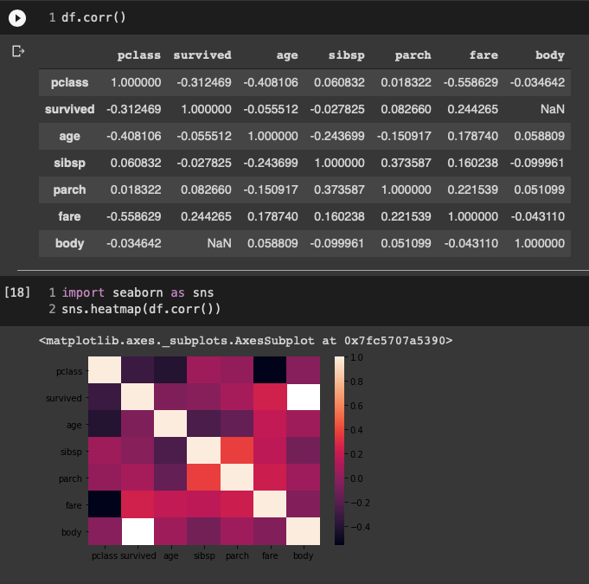
Task: Click the 'fare' row label in table
Action: [69, 216]
